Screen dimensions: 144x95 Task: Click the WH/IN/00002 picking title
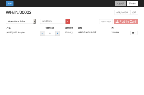(19, 12)
